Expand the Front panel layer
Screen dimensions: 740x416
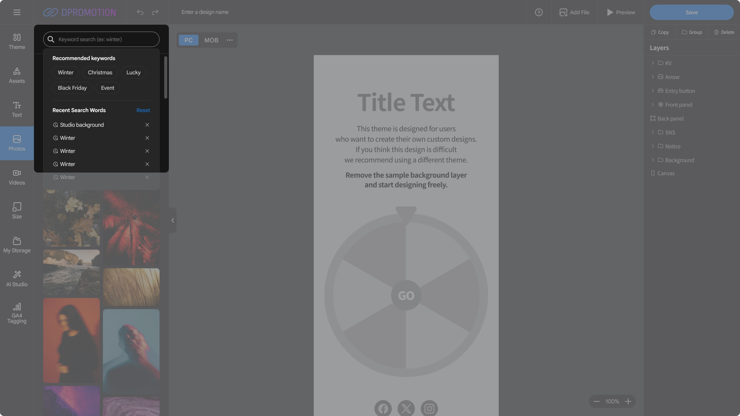pos(653,104)
